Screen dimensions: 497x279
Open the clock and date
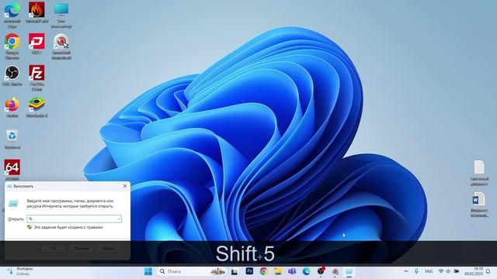point(474,271)
